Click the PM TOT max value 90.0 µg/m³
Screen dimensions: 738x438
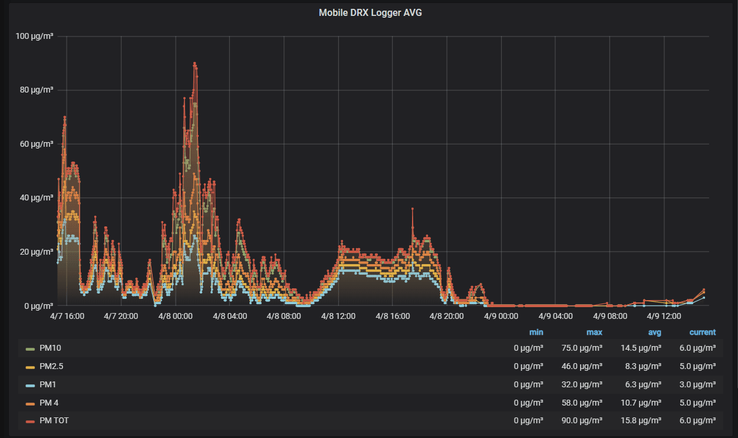coord(582,420)
